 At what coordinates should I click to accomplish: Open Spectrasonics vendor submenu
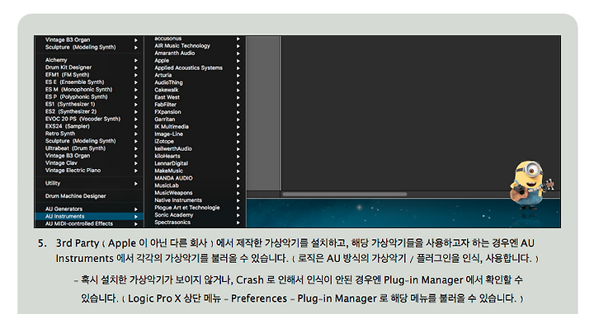pos(196,223)
